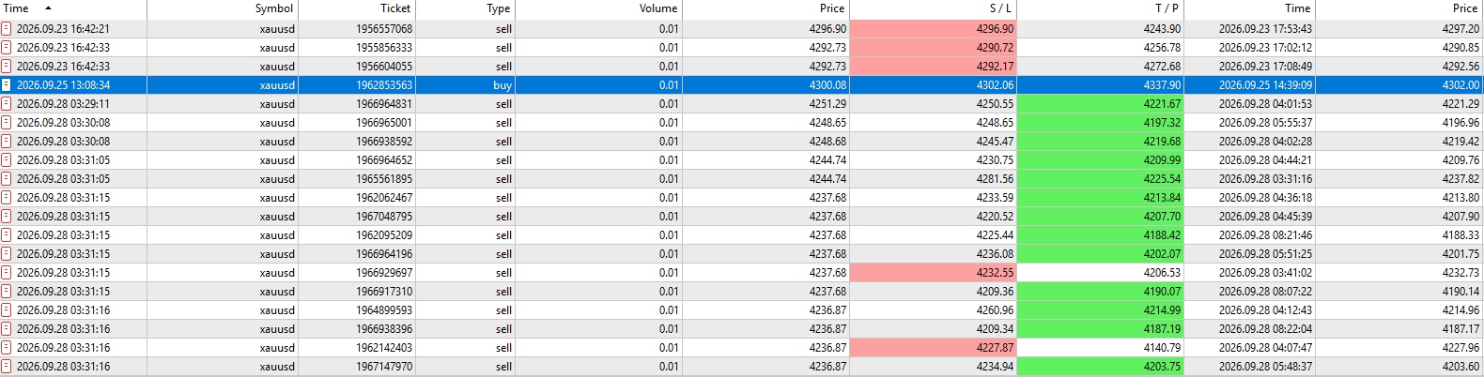Sort by the Ticket column header
The width and height of the screenshot is (1484, 377).
(357, 8)
